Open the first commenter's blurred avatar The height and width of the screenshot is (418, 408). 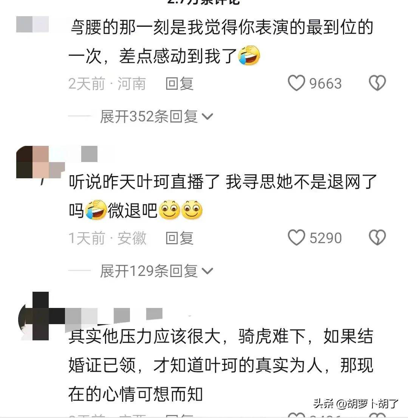[x=32, y=24]
